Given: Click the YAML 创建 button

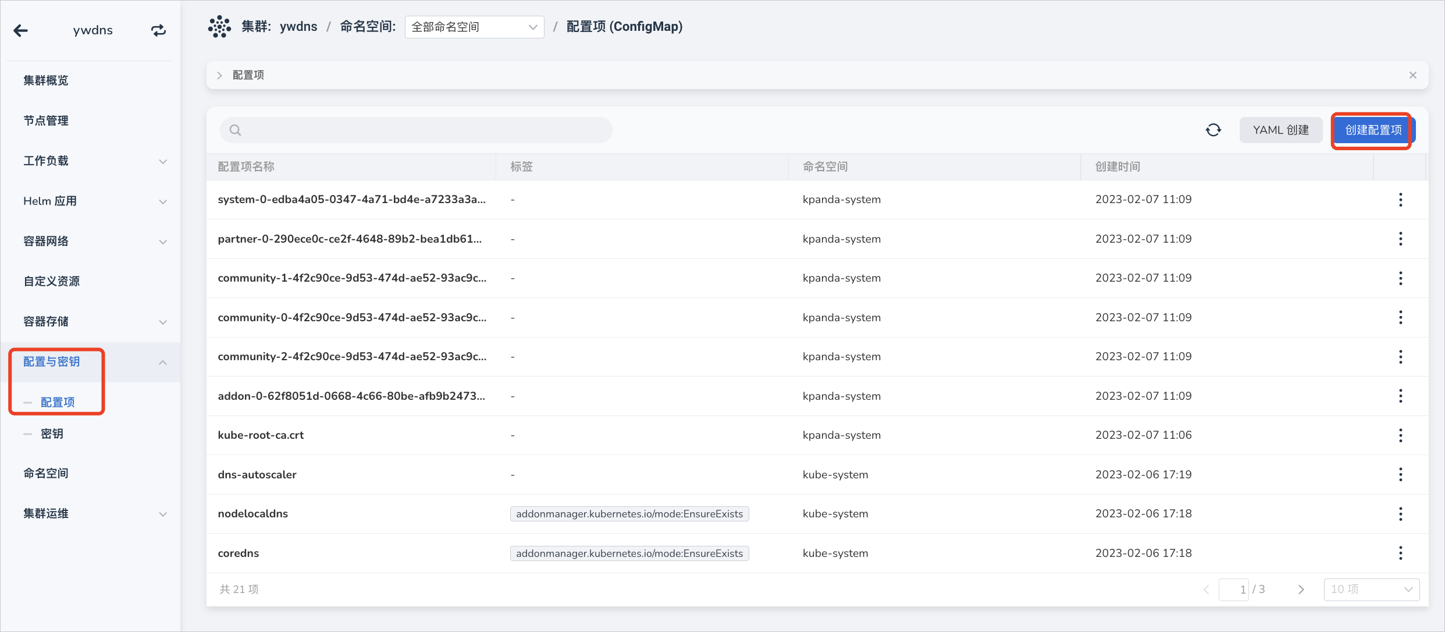Looking at the screenshot, I should pos(1281,130).
